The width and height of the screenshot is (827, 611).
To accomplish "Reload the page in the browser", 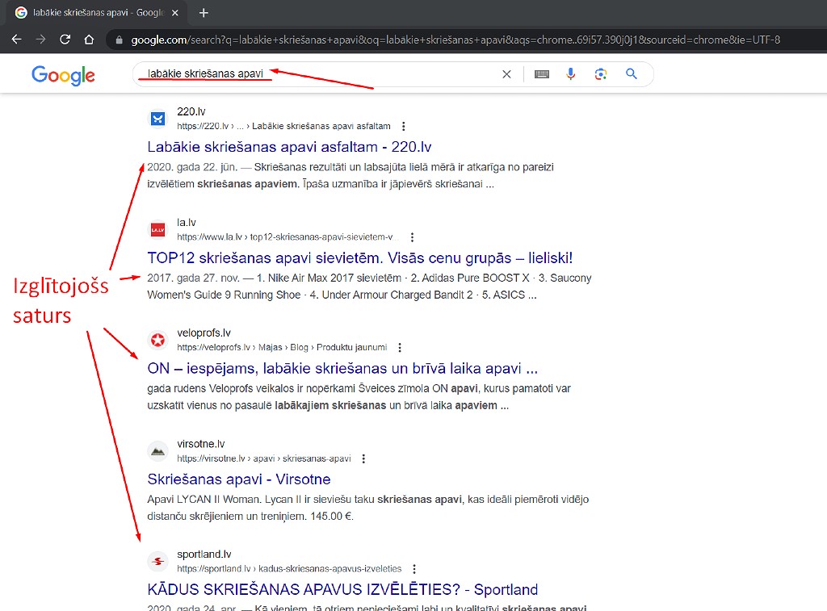I will point(65,40).
